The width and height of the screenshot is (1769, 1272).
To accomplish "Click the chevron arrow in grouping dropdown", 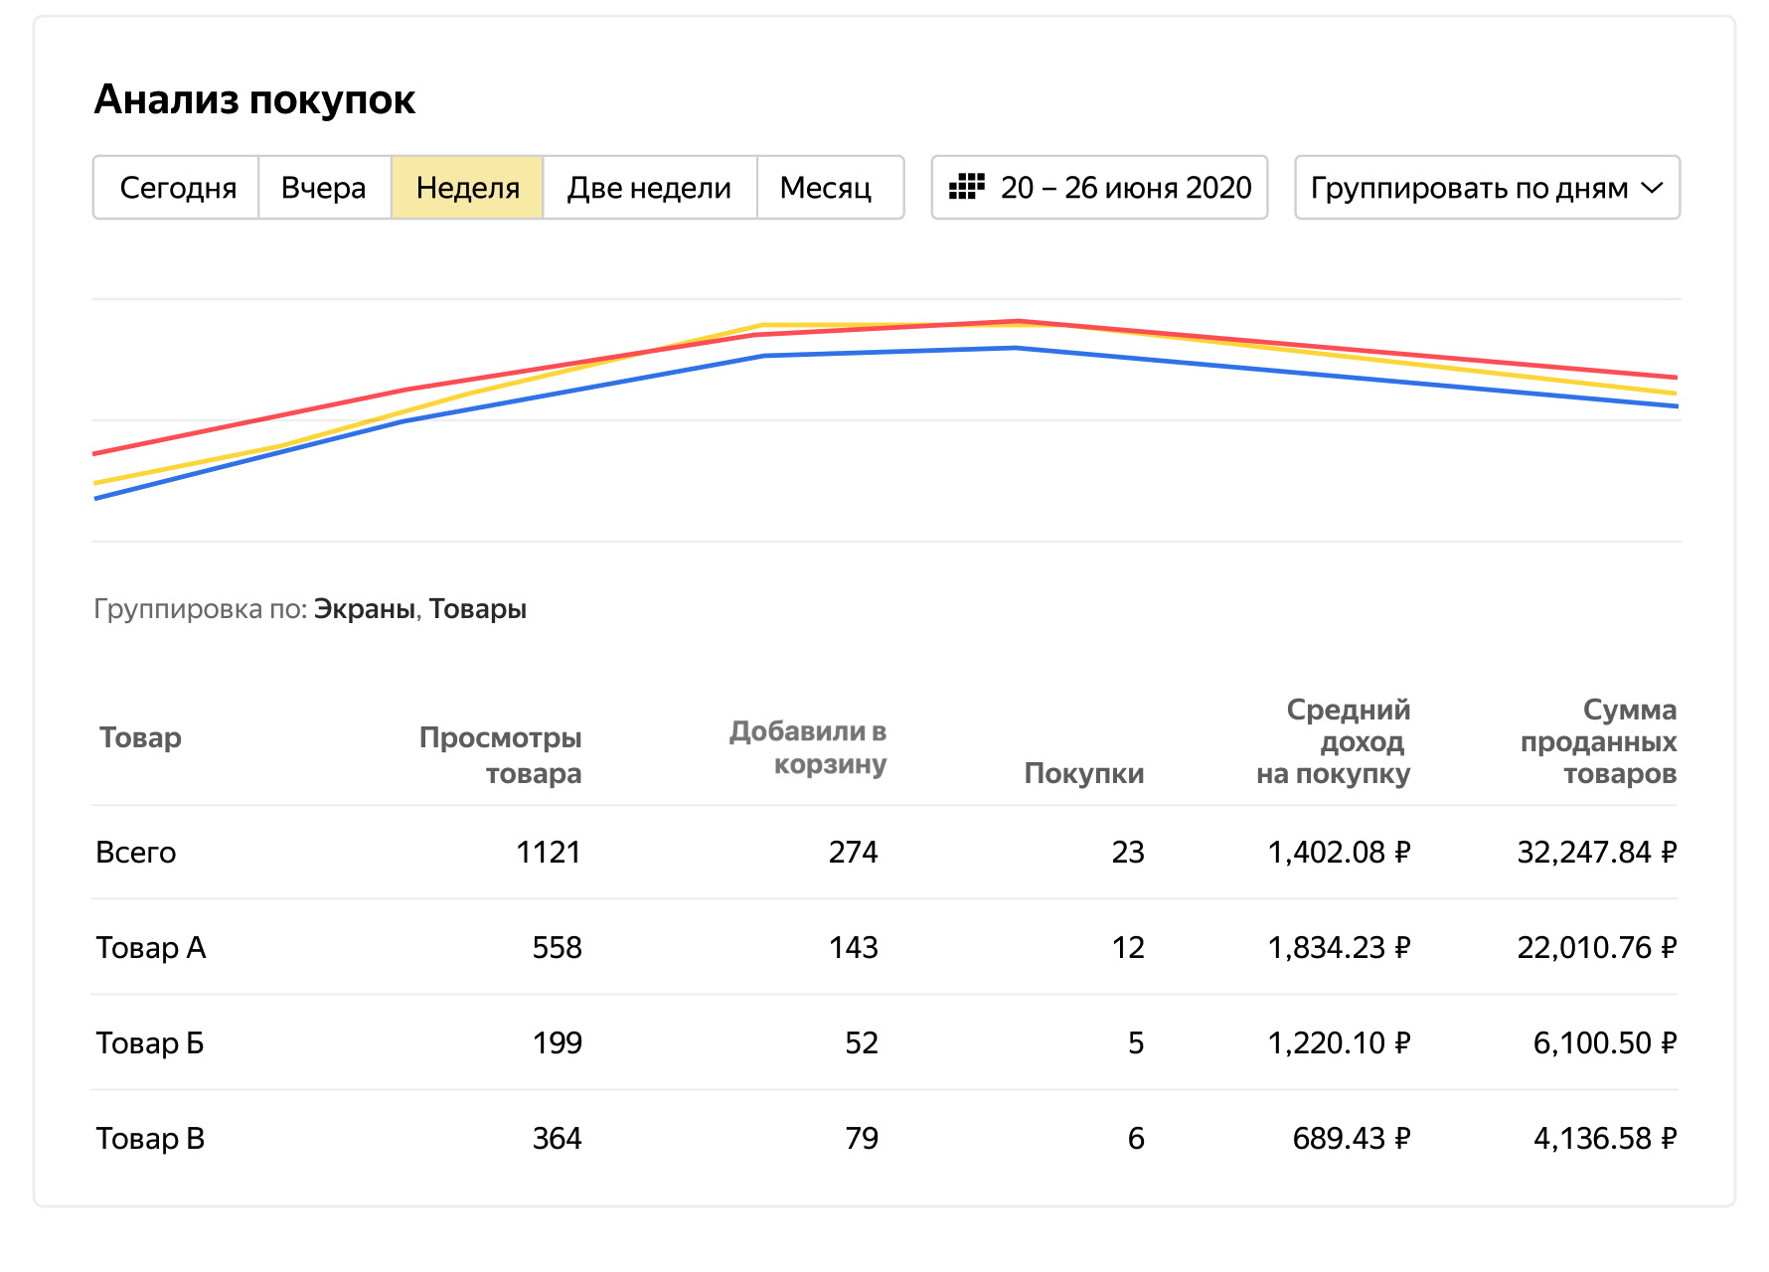I will click(1651, 187).
